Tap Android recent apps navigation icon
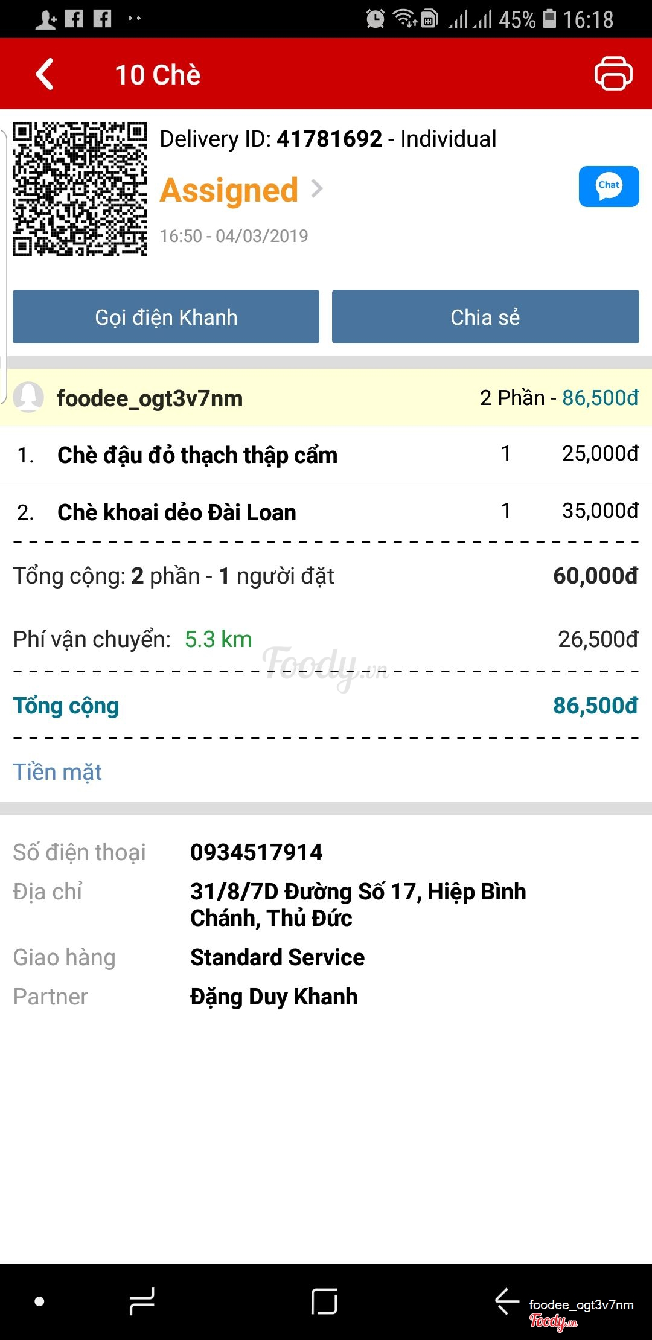652x1340 pixels. click(x=142, y=1301)
